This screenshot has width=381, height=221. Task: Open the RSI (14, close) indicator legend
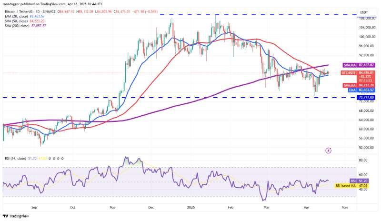pos(15,159)
